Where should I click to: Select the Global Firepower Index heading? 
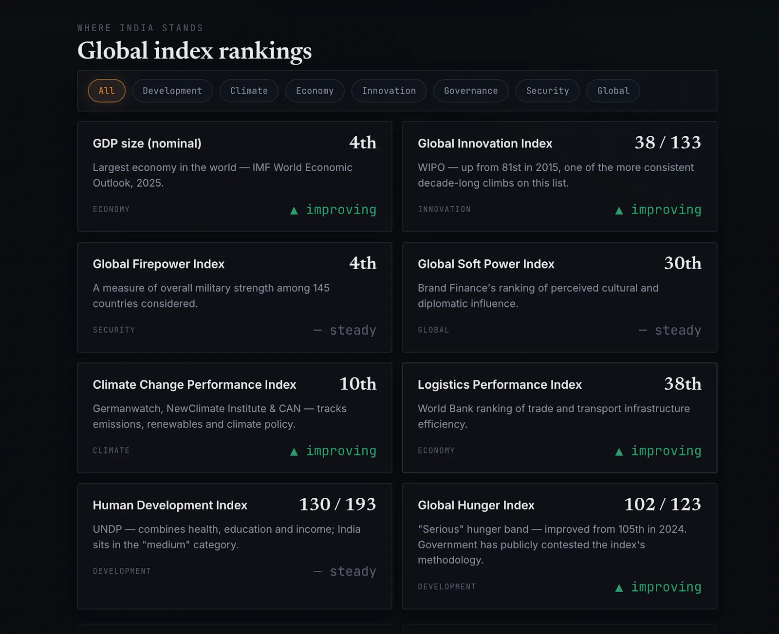159,264
